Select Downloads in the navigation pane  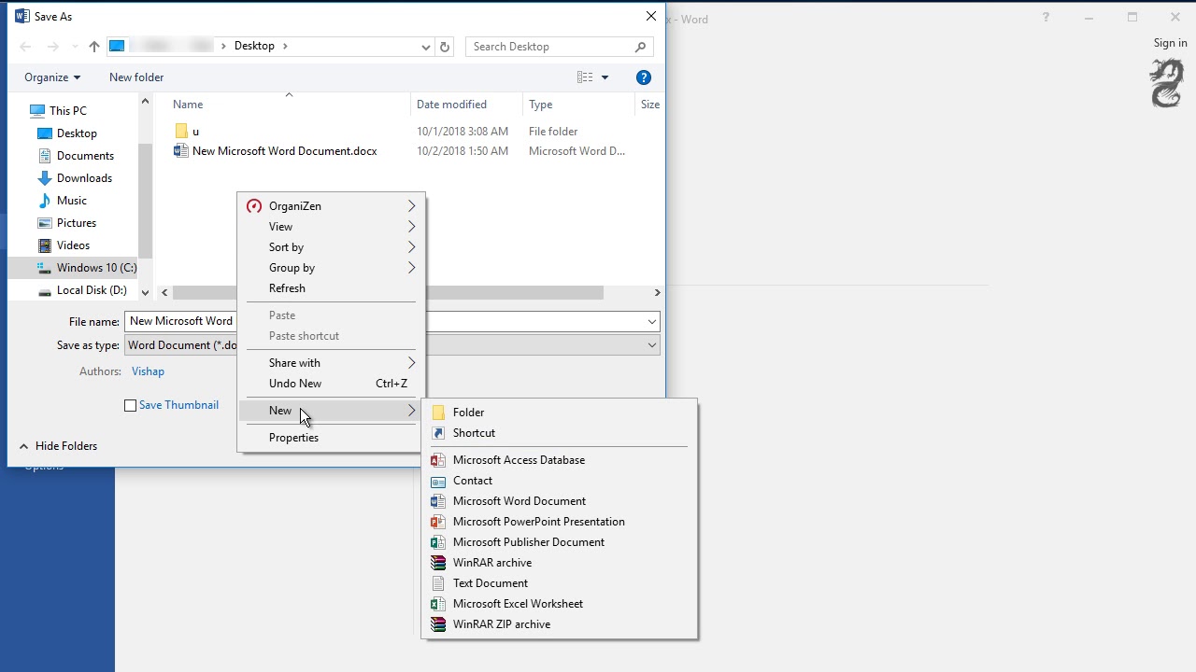pyautogui.click(x=84, y=178)
